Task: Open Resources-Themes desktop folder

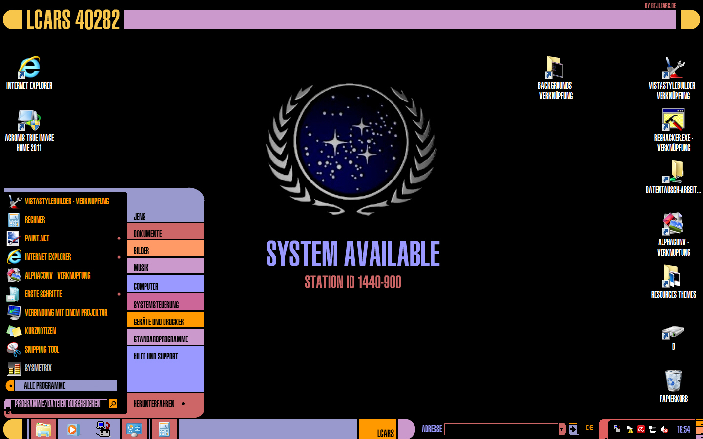Action: (673, 281)
